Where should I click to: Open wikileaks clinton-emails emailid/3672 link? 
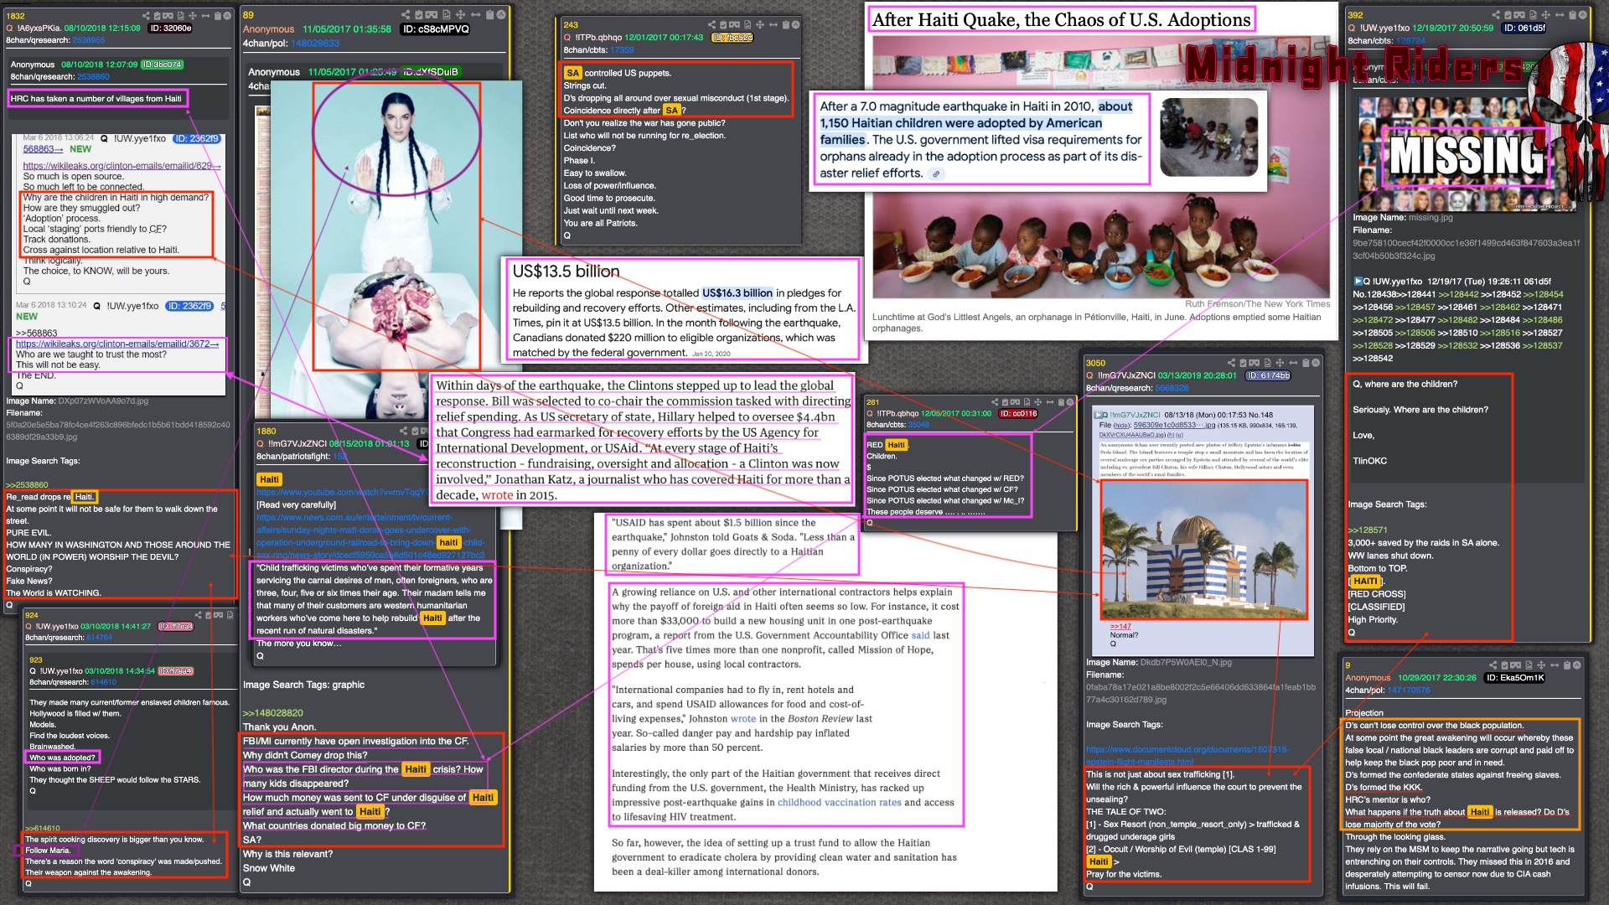coord(117,344)
